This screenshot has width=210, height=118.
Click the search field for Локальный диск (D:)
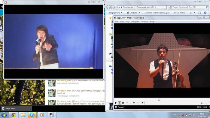point(190,7)
